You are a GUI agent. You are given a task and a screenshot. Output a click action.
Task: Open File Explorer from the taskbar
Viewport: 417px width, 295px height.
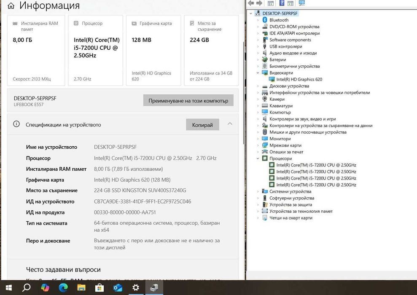pos(81,287)
